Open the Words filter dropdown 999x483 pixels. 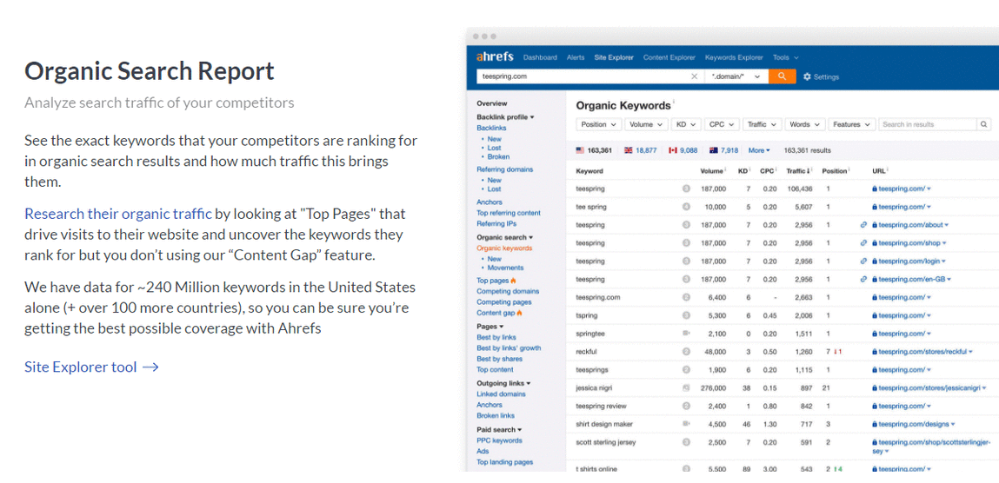(805, 125)
